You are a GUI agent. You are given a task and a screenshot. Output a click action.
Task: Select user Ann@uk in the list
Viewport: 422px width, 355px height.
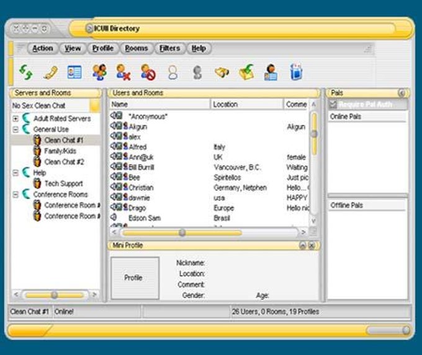141,157
